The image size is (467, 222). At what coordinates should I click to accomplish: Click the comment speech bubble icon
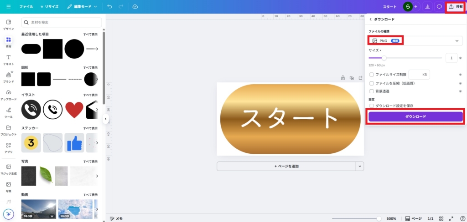(439, 7)
